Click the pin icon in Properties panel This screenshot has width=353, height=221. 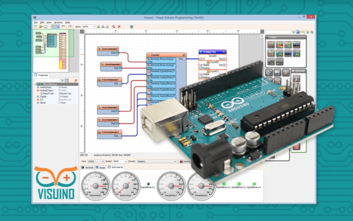point(75,80)
